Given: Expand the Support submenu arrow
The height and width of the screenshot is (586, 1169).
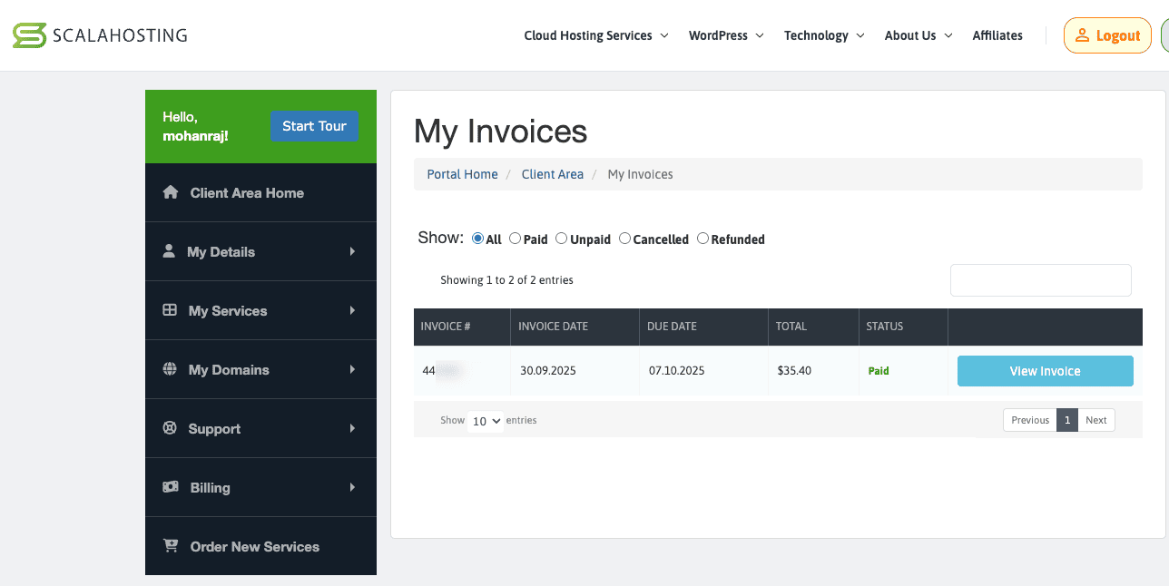Looking at the screenshot, I should point(353,428).
